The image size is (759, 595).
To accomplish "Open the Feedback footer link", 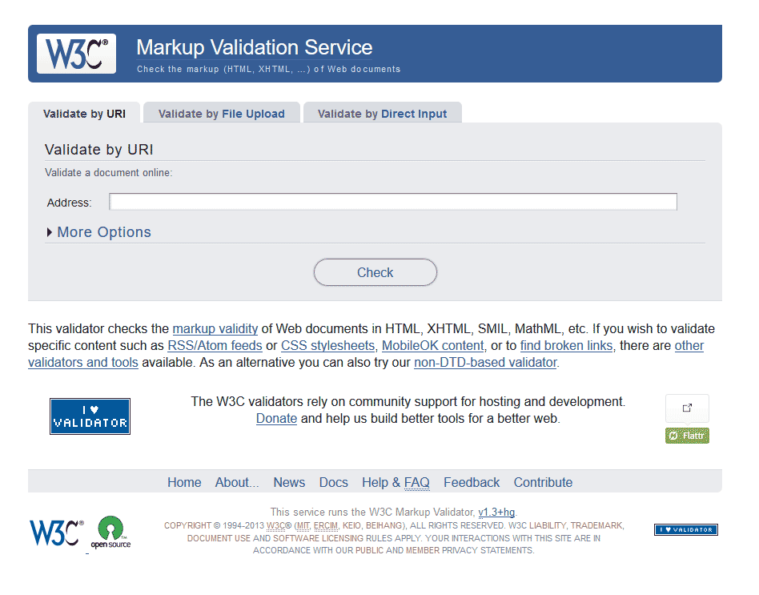I will (x=471, y=482).
